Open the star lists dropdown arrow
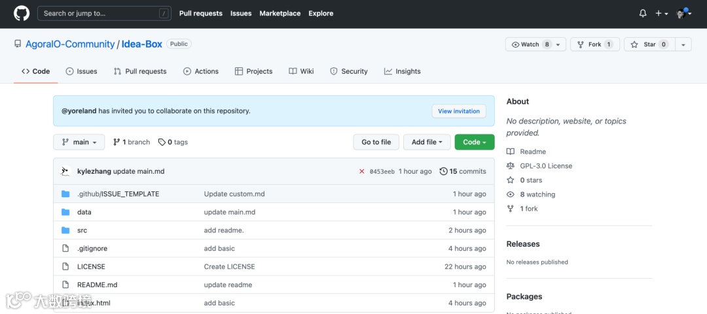Screen dimensions: 707x314 (683, 44)
